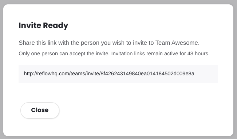Click the 'Team Awesome' team name text
This screenshot has height=139, width=237.
click(177, 43)
